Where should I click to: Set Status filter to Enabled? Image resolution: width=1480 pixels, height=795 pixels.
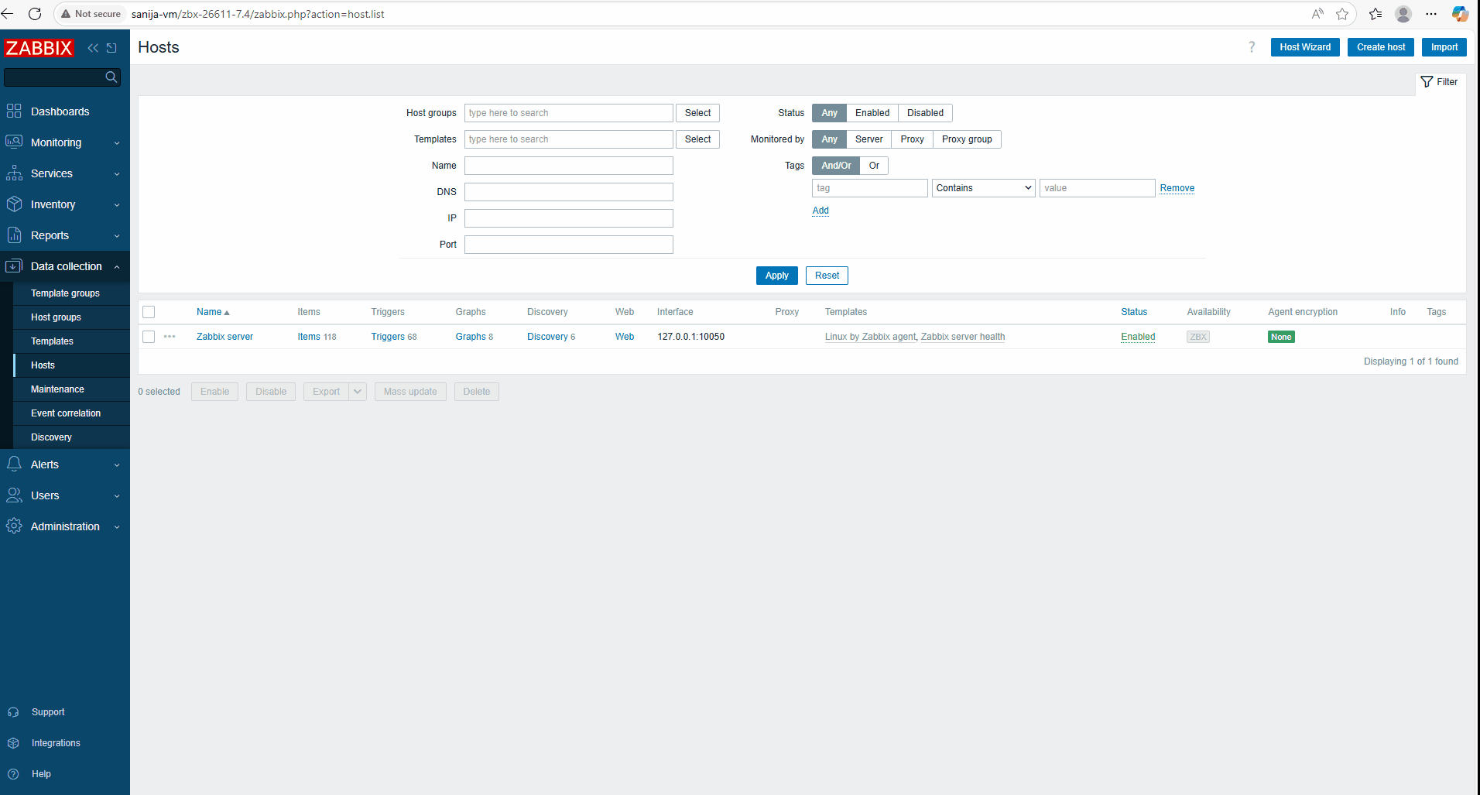[872, 113]
